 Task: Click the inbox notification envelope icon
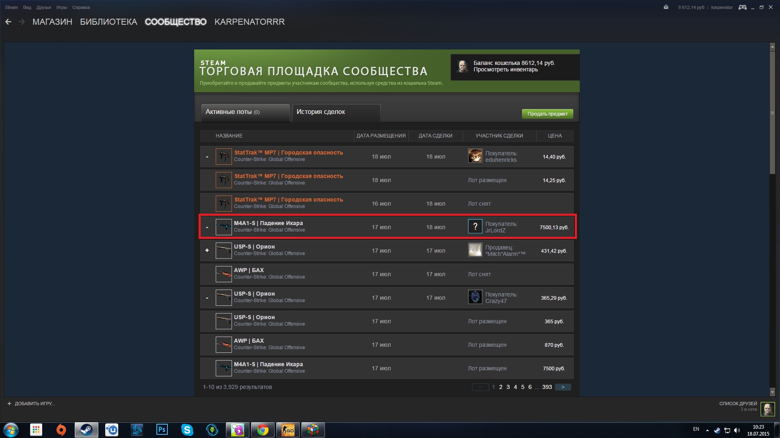point(666,7)
